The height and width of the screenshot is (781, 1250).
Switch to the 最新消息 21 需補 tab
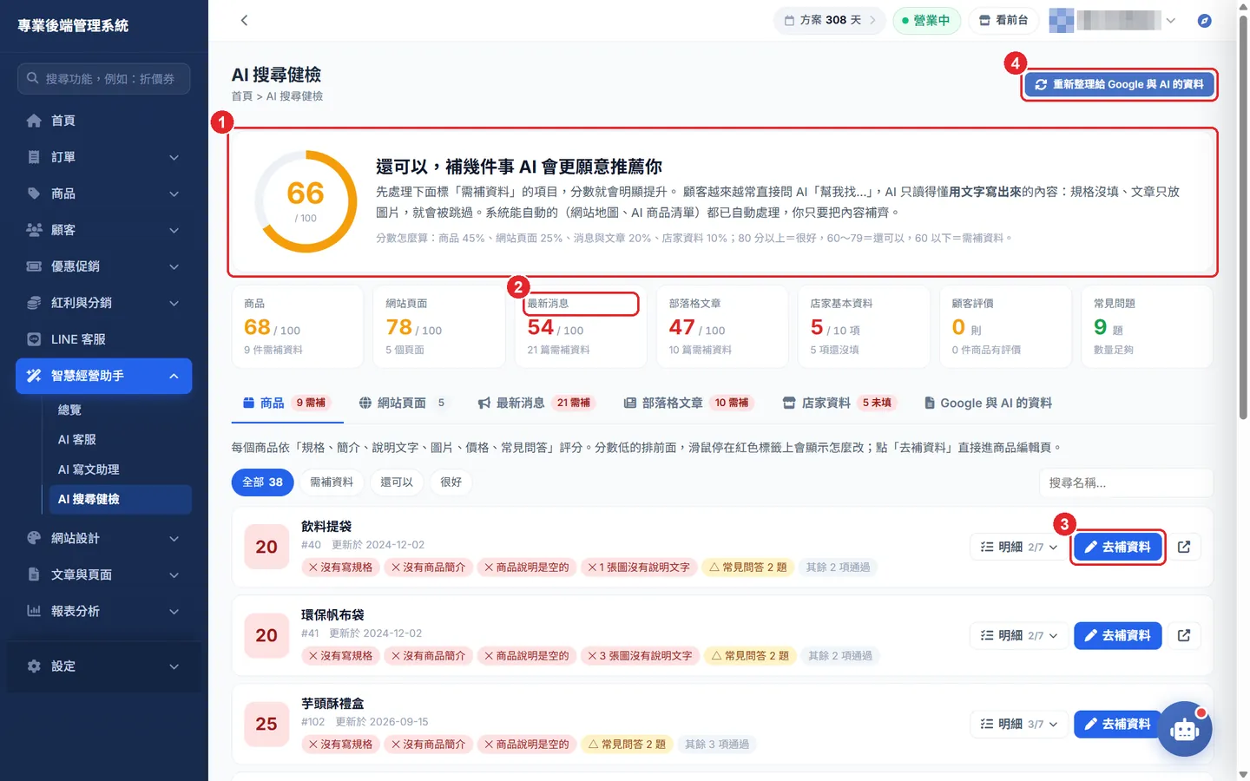click(x=535, y=403)
